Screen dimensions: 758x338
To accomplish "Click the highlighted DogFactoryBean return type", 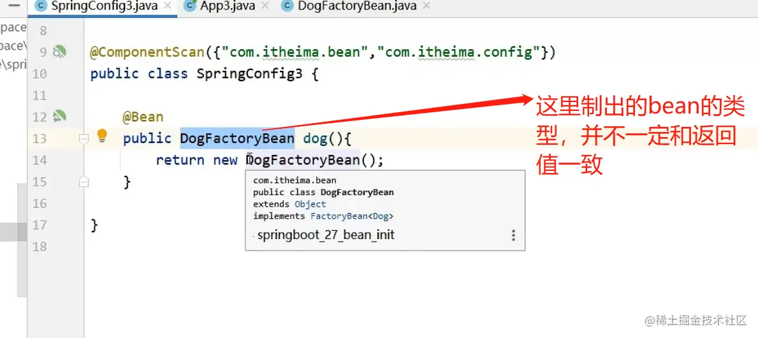I will click(x=237, y=139).
